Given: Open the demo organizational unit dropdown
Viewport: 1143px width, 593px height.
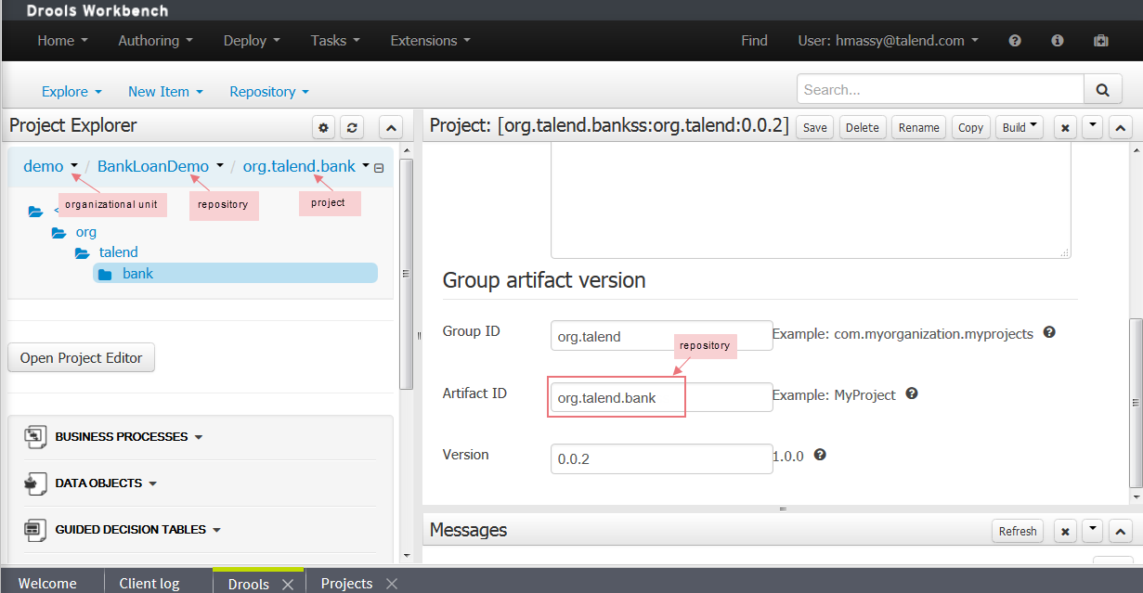Looking at the screenshot, I should [x=74, y=167].
